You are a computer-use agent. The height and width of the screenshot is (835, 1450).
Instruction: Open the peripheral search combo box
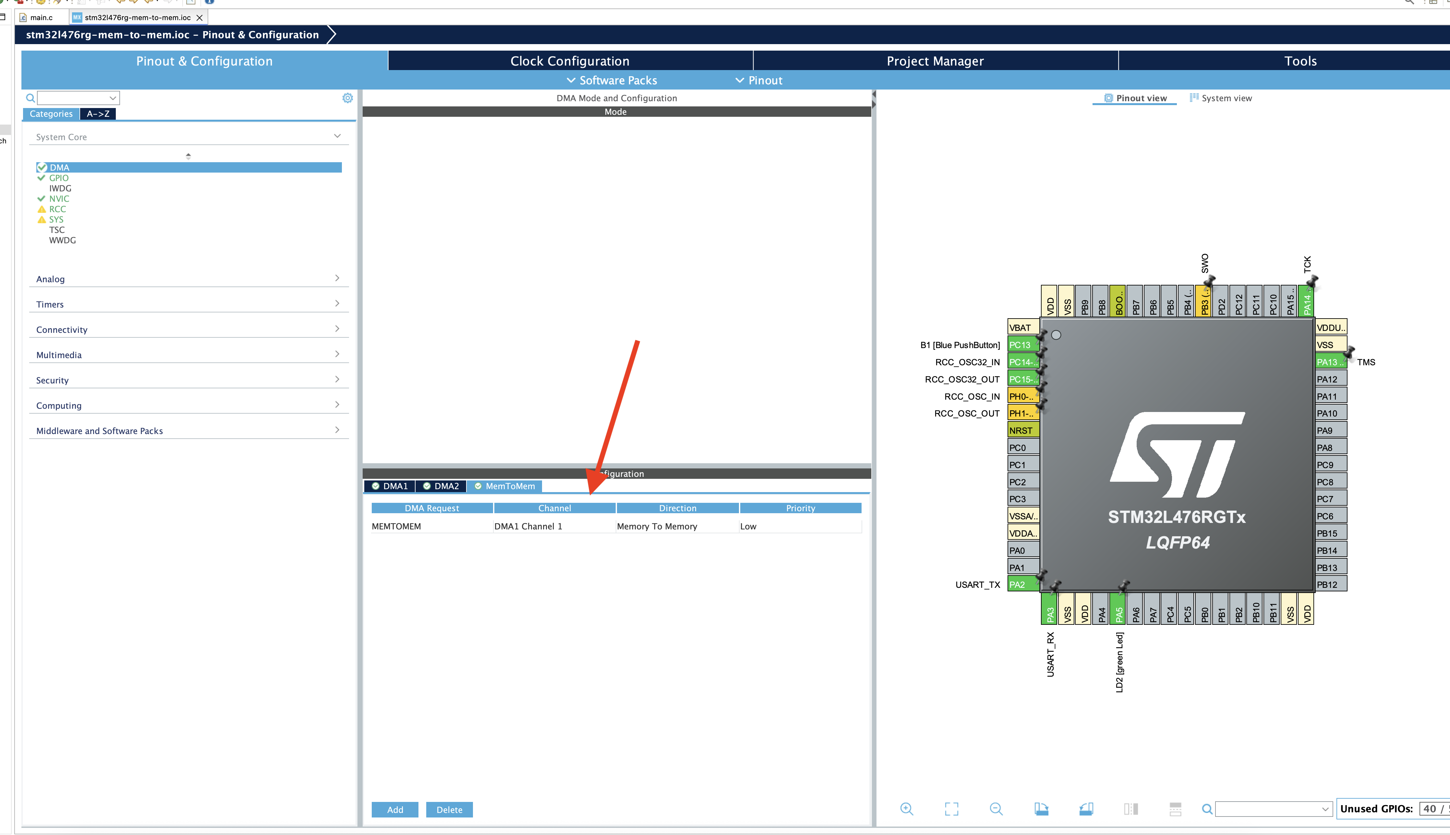[x=79, y=98]
